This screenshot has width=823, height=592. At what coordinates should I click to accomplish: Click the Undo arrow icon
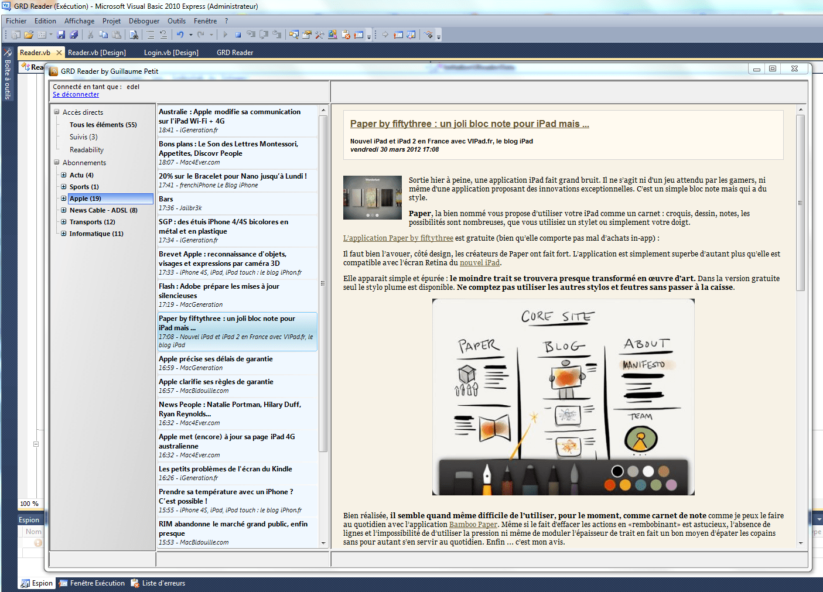click(180, 35)
